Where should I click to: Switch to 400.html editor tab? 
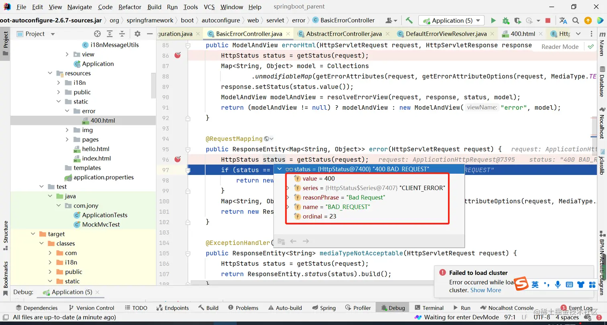click(523, 34)
